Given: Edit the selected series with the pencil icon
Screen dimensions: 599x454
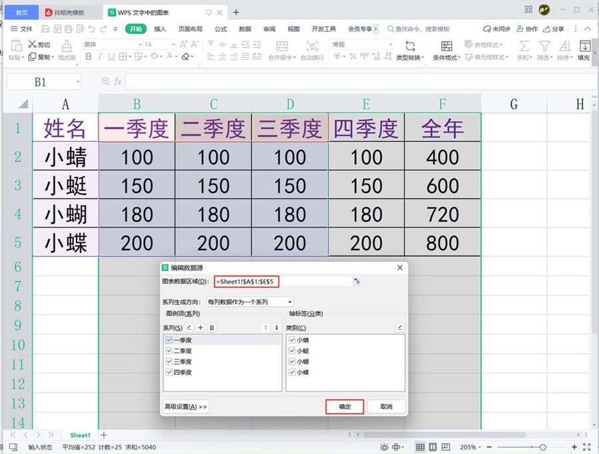Looking at the screenshot, I should 189,328.
